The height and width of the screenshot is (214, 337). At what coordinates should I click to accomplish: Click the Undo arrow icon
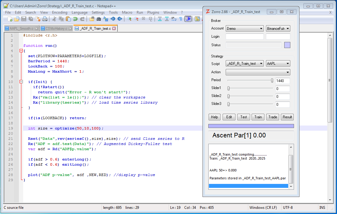pyautogui.click(x=75, y=19)
